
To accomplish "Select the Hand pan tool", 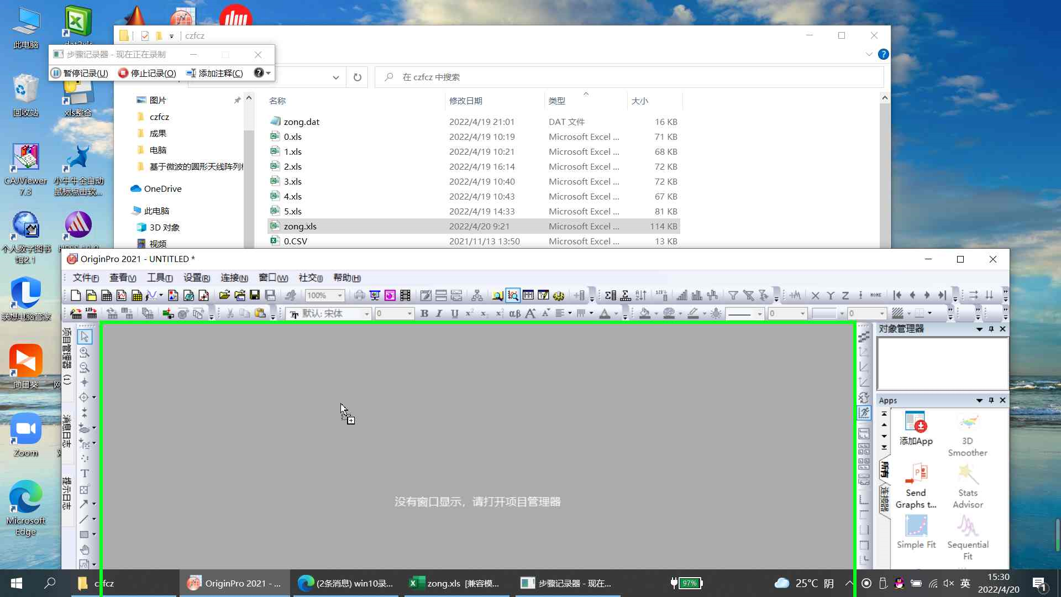I will click(x=86, y=549).
